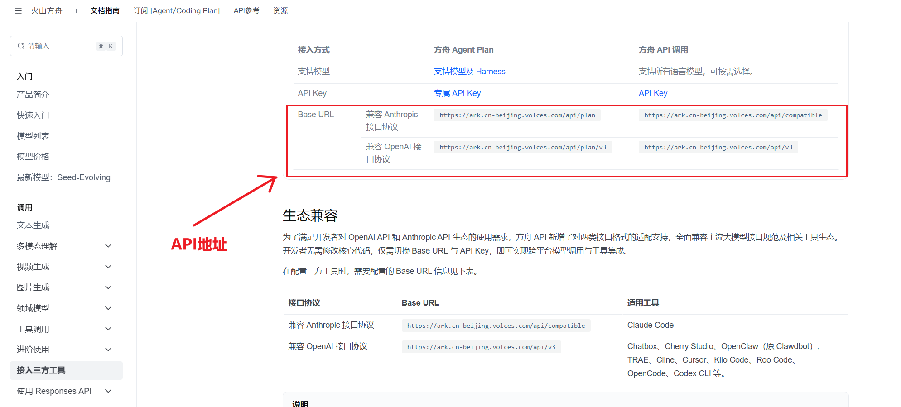The image size is (901, 407).
Task: Click api/compatible URL in the 方舟 API 调用 column
Action: point(733,115)
